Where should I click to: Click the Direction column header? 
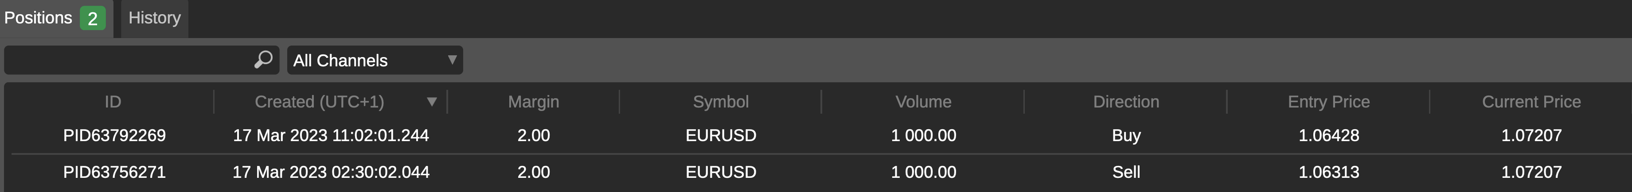tap(1126, 102)
